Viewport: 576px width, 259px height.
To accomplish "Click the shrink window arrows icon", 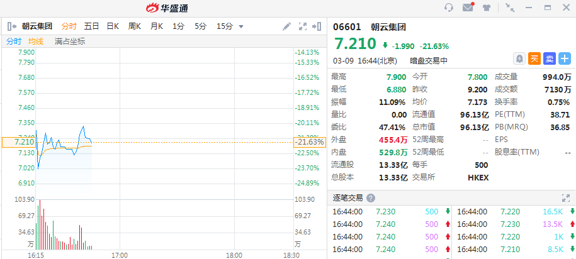I will [510, 8].
